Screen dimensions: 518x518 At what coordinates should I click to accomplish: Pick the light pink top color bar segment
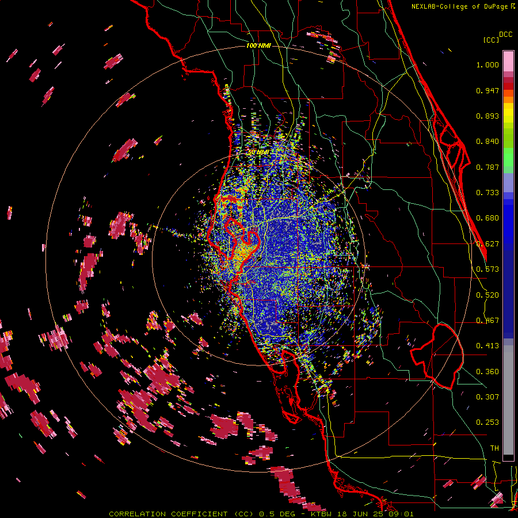click(x=508, y=61)
